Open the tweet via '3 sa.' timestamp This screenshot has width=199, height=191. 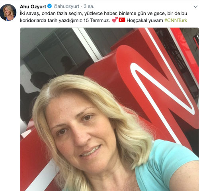click(x=89, y=6)
